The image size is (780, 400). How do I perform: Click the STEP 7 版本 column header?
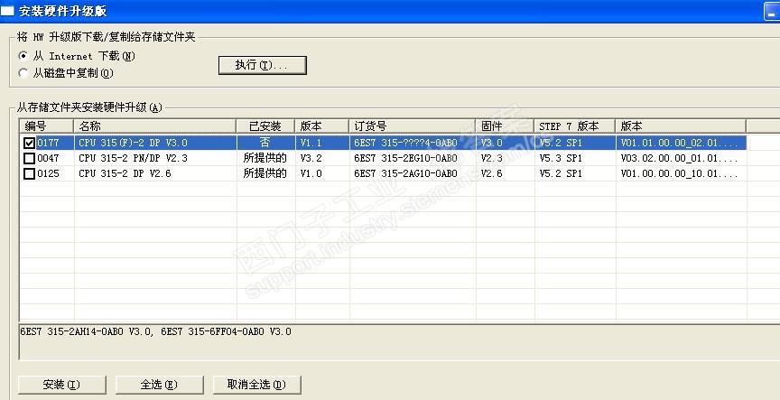pos(575,126)
